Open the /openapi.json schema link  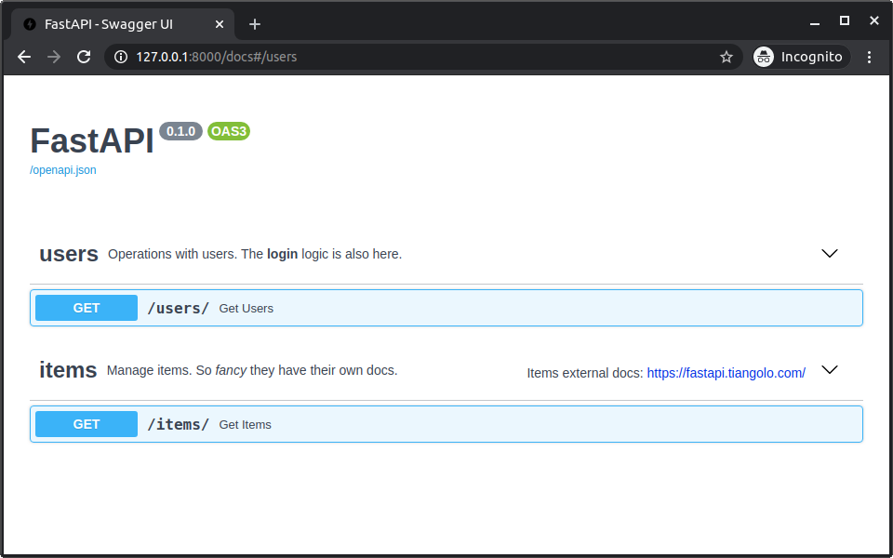click(62, 169)
